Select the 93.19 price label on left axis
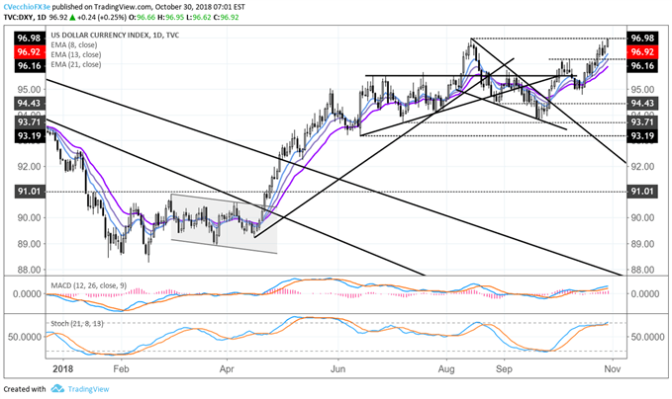 [x=30, y=136]
